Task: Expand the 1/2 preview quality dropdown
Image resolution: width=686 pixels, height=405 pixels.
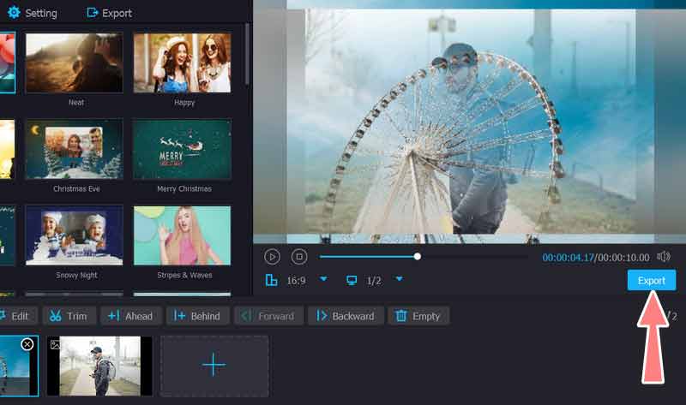Action: (399, 279)
